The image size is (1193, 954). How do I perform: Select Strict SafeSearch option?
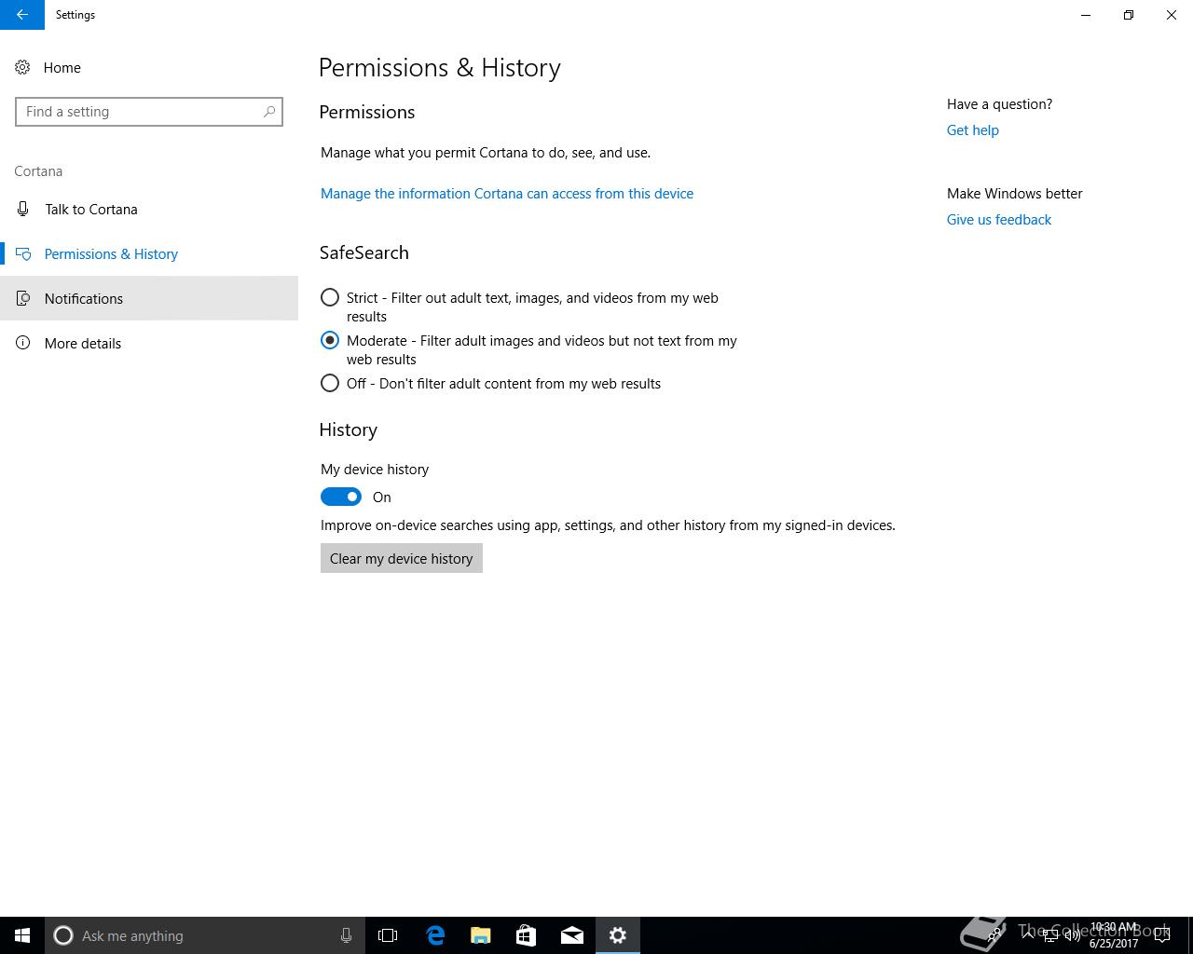(x=330, y=298)
